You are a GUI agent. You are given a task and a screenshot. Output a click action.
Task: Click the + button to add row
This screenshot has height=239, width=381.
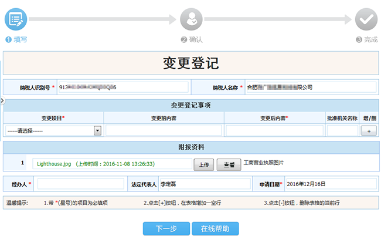(x=368, y=130)
